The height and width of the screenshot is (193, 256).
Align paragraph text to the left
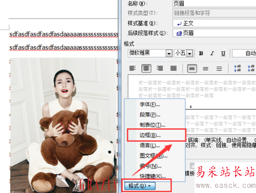click(133, 69)
